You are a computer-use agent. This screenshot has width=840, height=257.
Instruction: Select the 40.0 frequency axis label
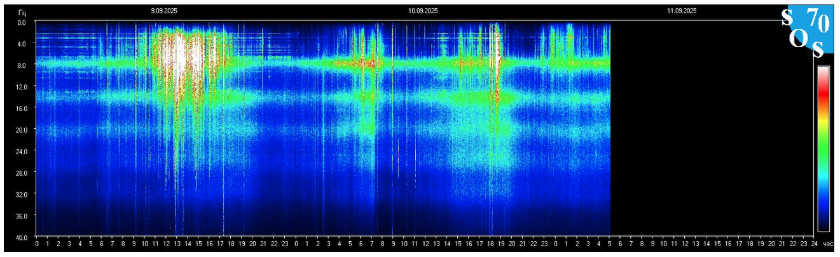click(x=22, y=237)
